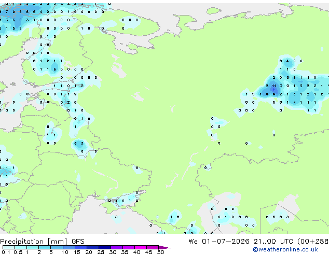Click the 'GFS' model label

coord(78,242)
